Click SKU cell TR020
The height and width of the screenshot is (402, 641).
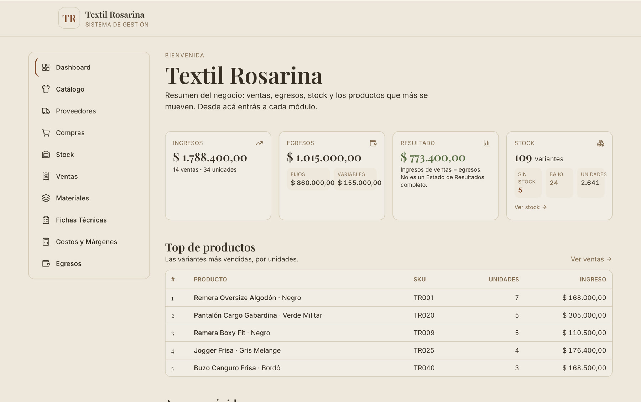[x=424, y=315]
